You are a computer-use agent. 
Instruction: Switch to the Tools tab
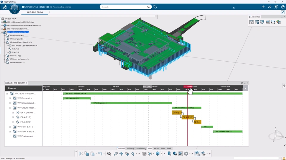click(x=163, y=148)
